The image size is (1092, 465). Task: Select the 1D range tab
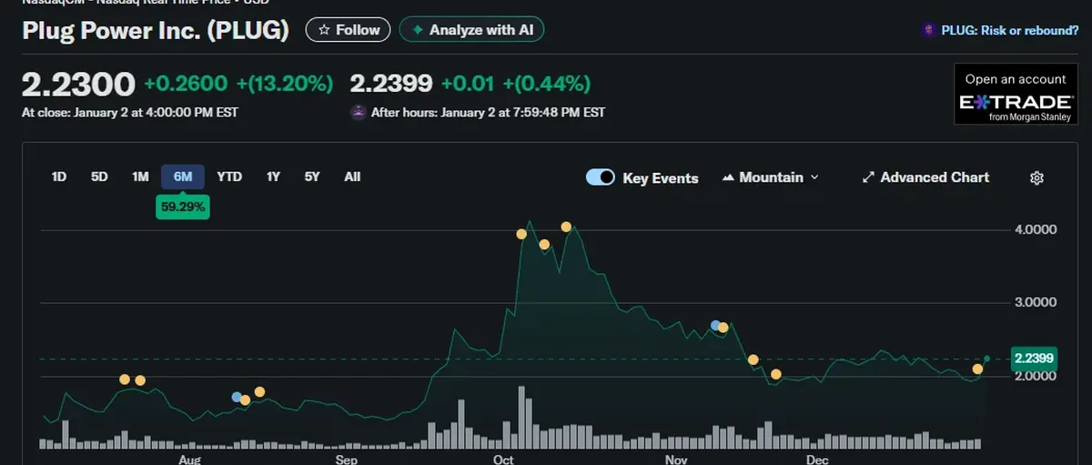point(59,177)
